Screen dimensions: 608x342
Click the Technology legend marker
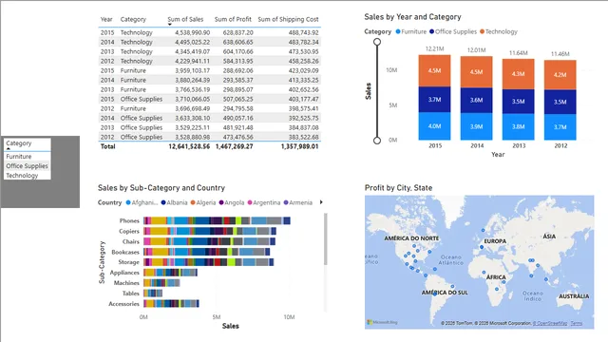pyautogui.click(x=482, y=31)
